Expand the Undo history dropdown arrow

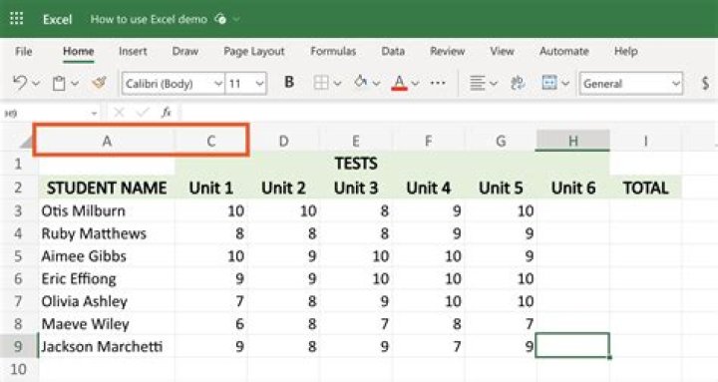tap(36, 84)
